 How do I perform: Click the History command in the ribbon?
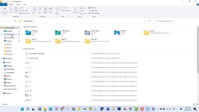[83, 13]
